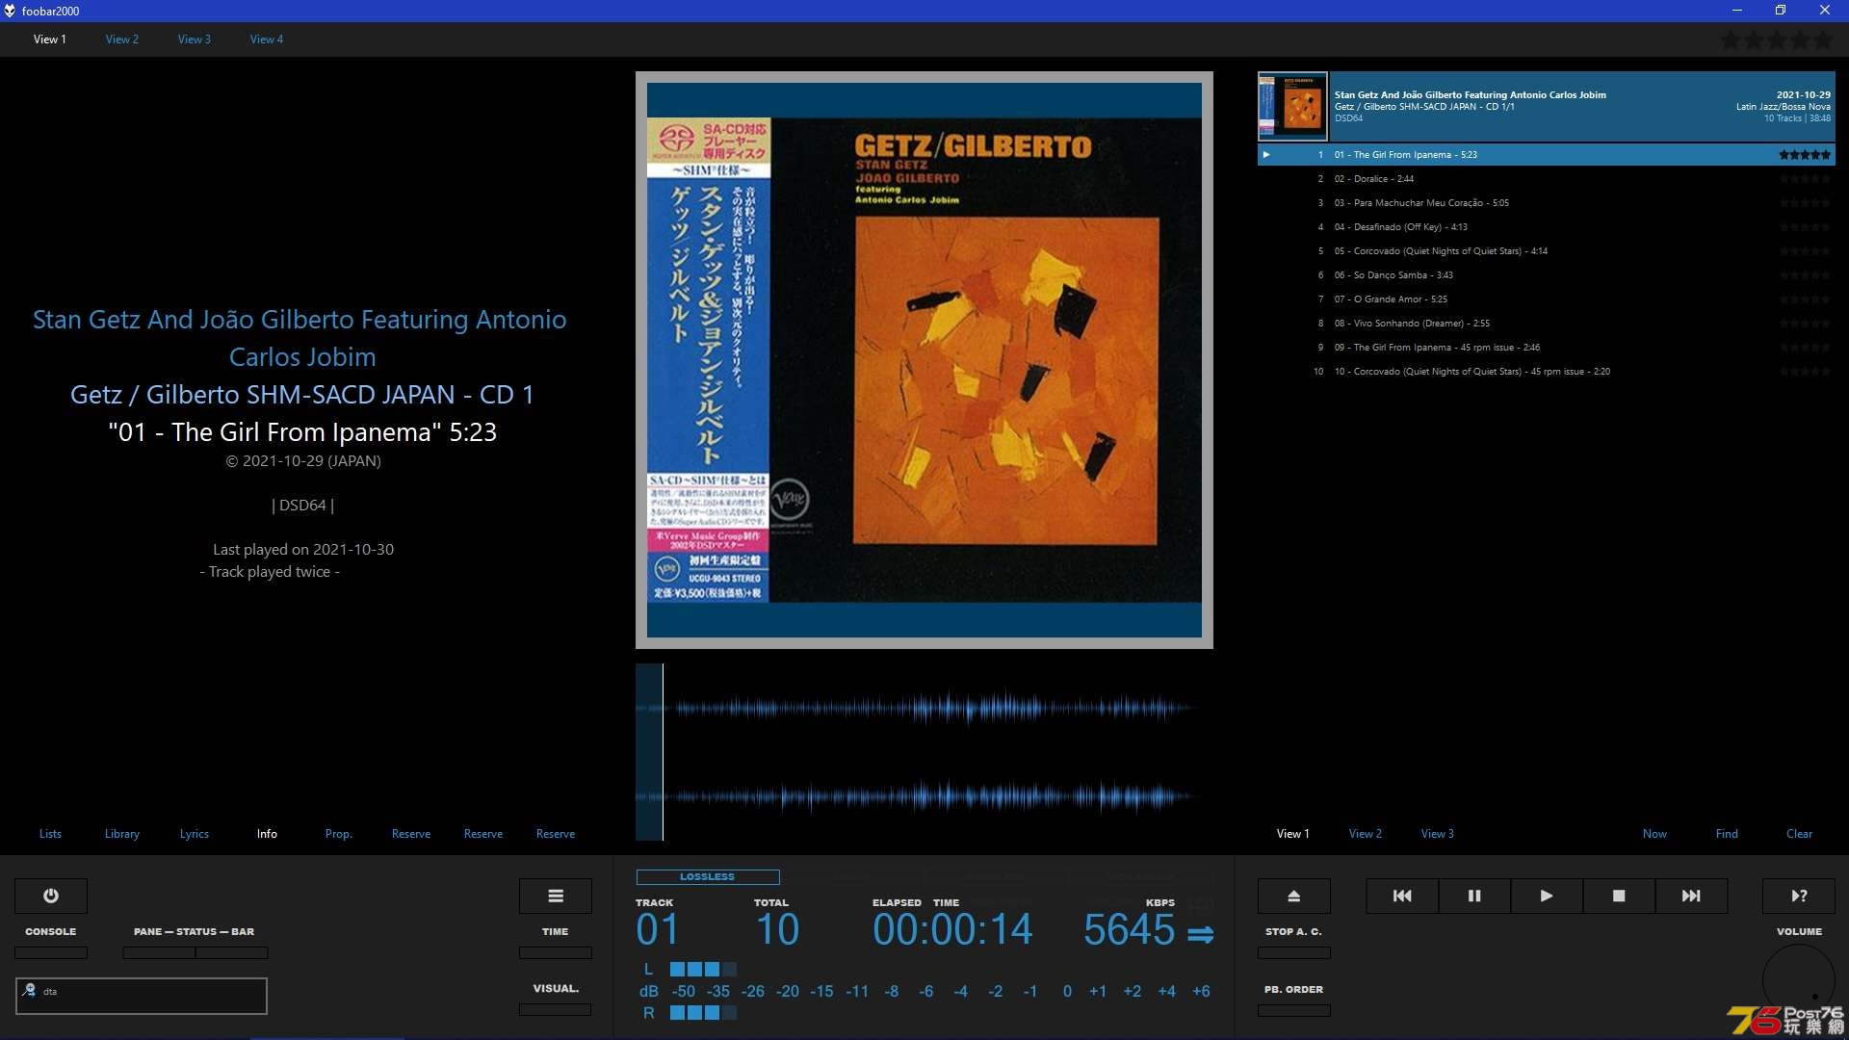The height and width of the screenshot is (1040, 1849).
Task: Toggle the PB. ORDER indicator bar
Action: coord(1294,1010)
